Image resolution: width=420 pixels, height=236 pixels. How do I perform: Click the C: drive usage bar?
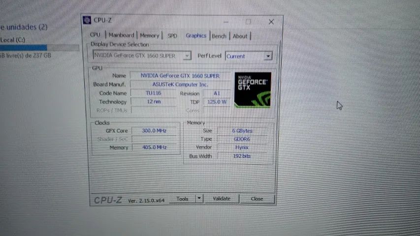tap(40, 48)
